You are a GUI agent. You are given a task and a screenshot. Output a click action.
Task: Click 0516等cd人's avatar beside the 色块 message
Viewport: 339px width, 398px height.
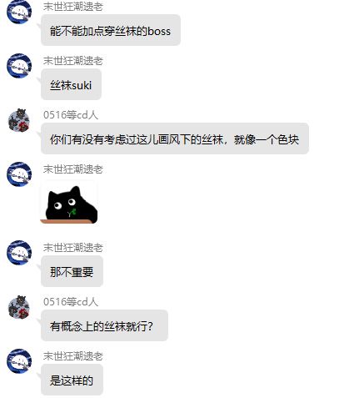pyautogui.click(x=19, y=120)
